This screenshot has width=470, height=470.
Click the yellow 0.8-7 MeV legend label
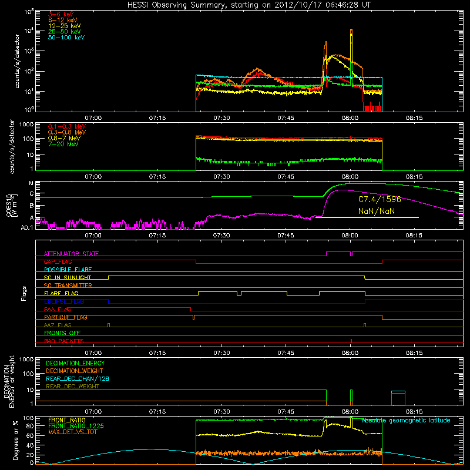coord(64,138)
